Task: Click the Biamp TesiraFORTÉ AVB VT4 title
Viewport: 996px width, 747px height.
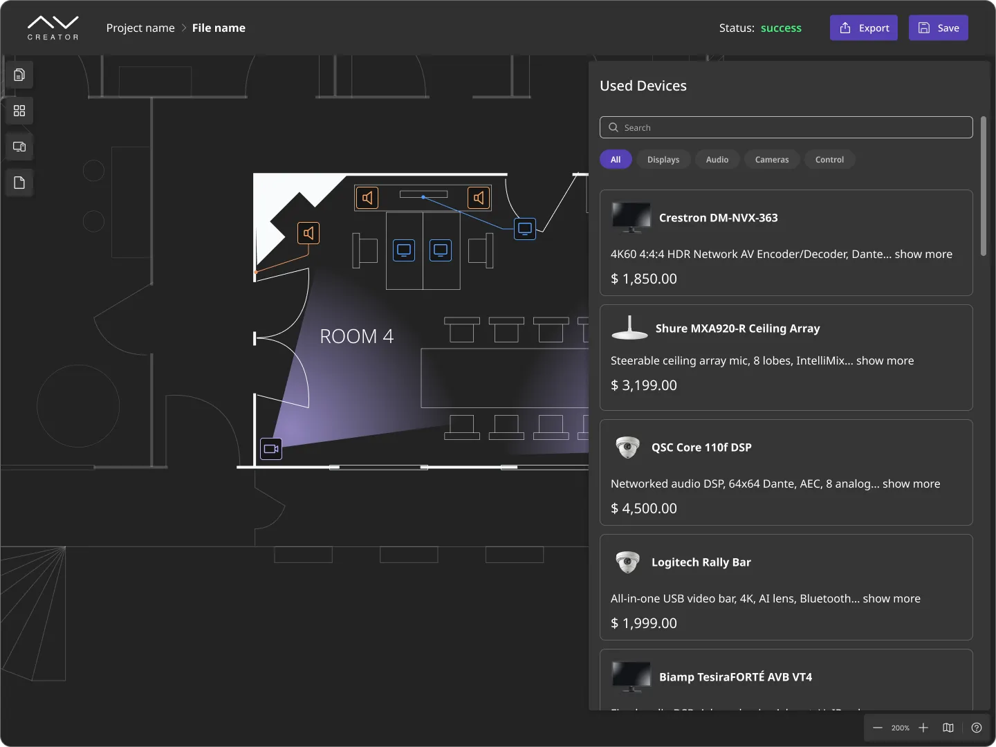Action: (x=736, y=677)
